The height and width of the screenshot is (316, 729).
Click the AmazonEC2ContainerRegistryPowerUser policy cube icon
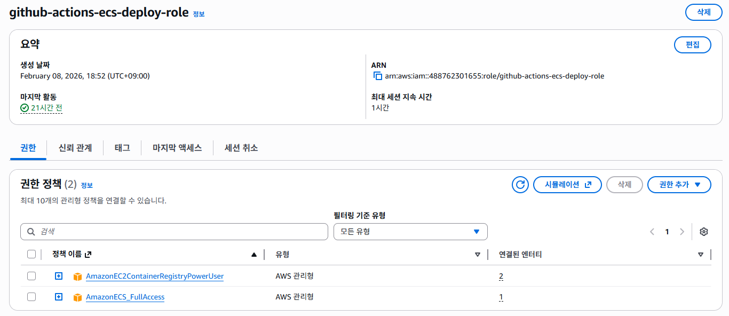coord(77,276)
